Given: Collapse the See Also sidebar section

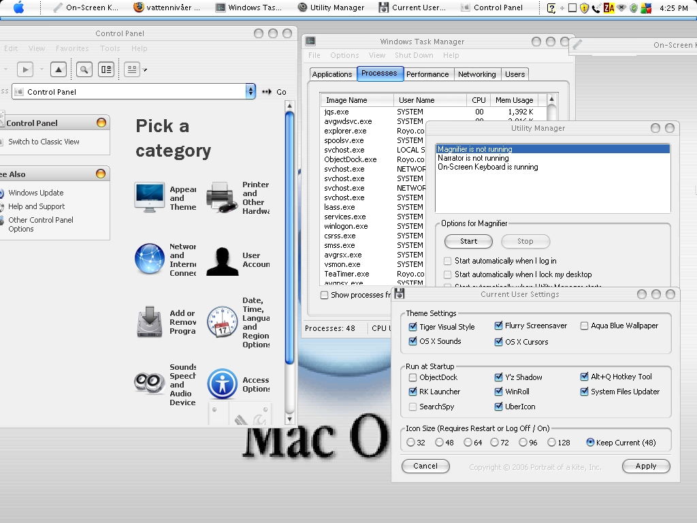Looking at the screenshot, I should (101, 174).
